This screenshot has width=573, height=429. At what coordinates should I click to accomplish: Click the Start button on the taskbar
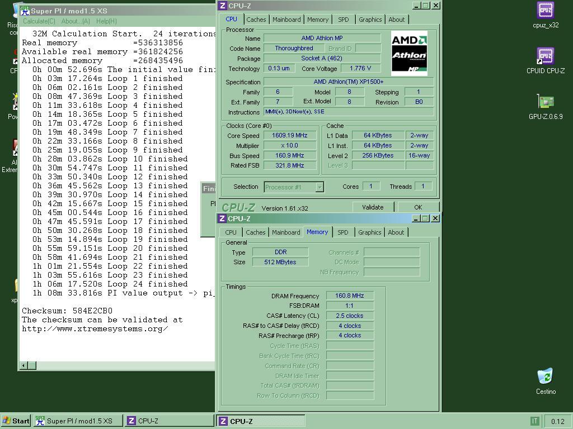[16, 421]
